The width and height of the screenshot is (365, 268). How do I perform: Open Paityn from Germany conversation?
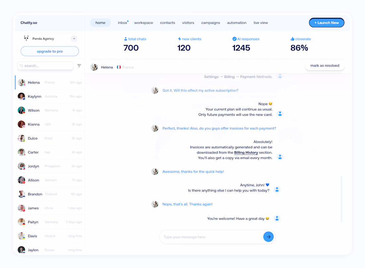(x=49, y=222)
